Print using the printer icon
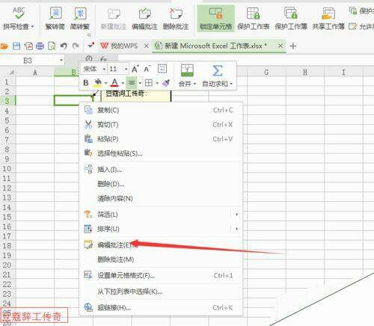The width and height of the screenshot is (374, 326). pyautogui.click(x=40, y=46)
